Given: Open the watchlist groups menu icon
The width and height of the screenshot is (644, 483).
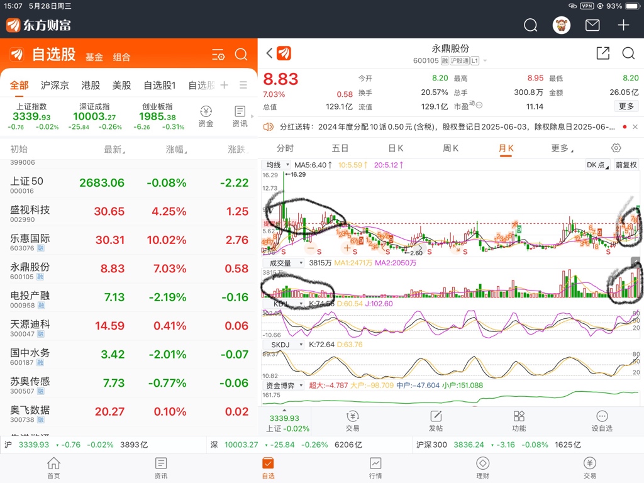Looking at the screenshot, I should point(243,85).
